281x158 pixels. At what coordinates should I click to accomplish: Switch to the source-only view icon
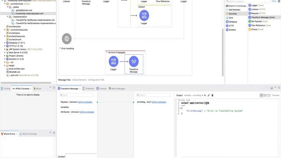point(269,95)
